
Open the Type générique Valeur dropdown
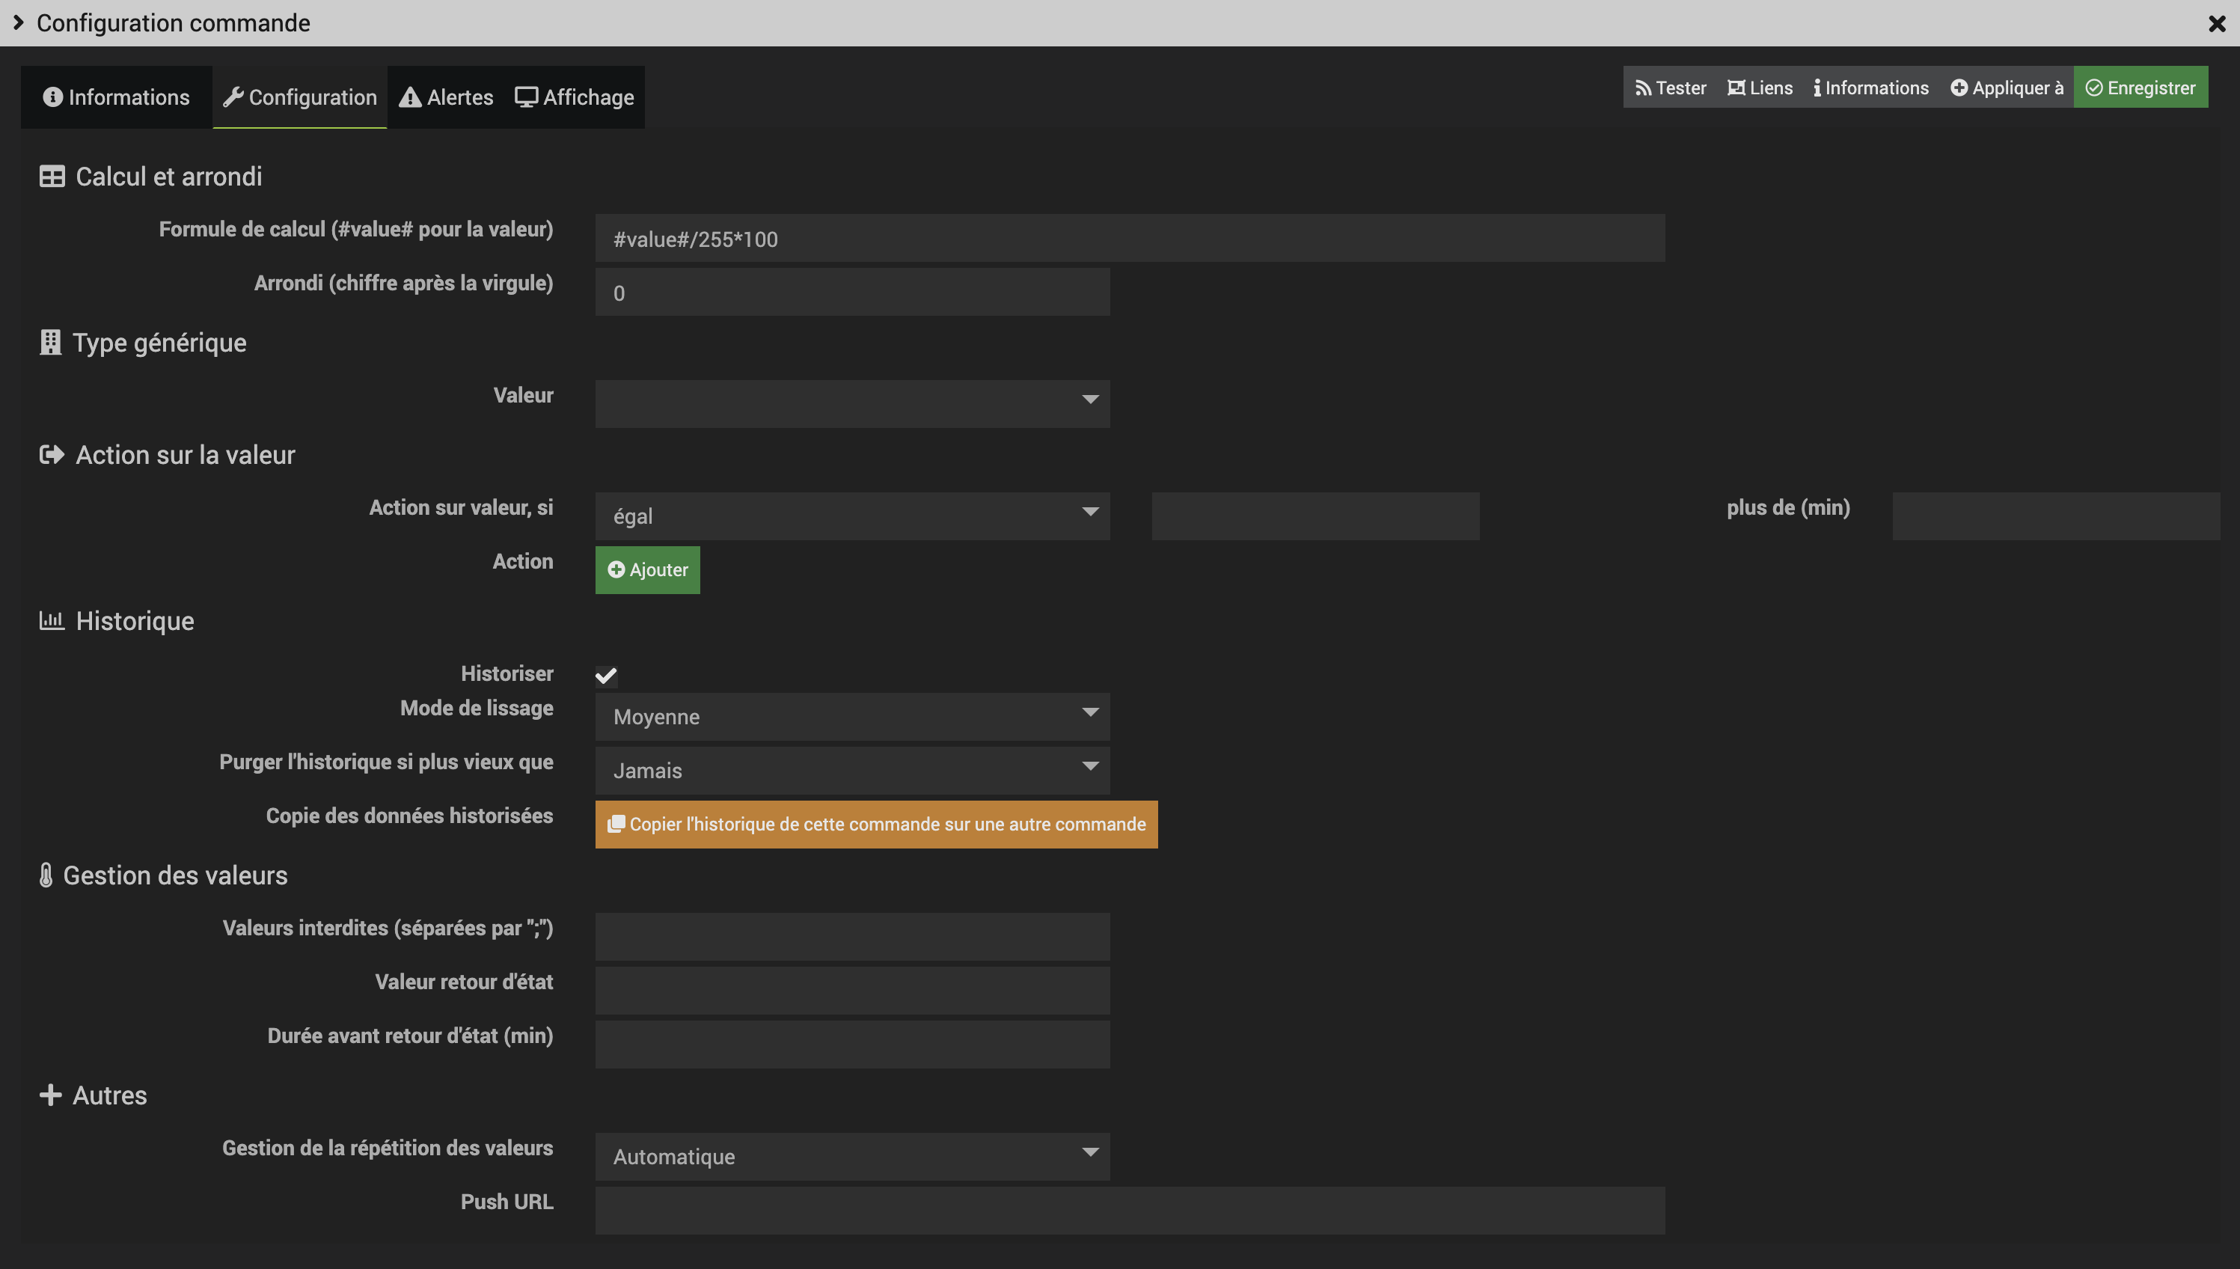point(851,403)
